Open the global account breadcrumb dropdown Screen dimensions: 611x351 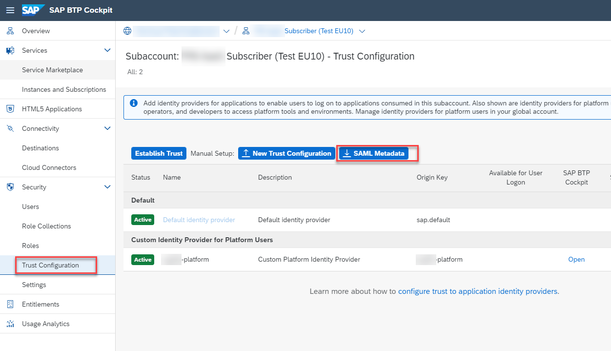(226, 31)
